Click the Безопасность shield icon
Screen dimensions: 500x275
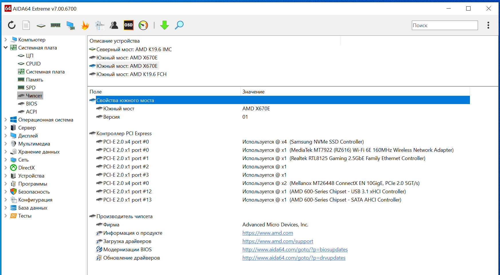click(x=13, y=192)
